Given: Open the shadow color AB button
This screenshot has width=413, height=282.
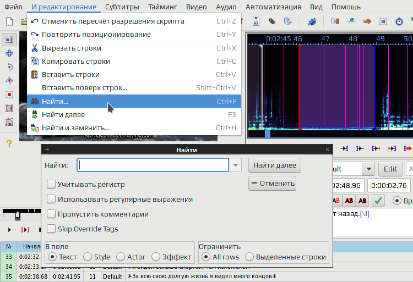Looking at the screenshot, I should pyautogui.click(x=362, y=201).
